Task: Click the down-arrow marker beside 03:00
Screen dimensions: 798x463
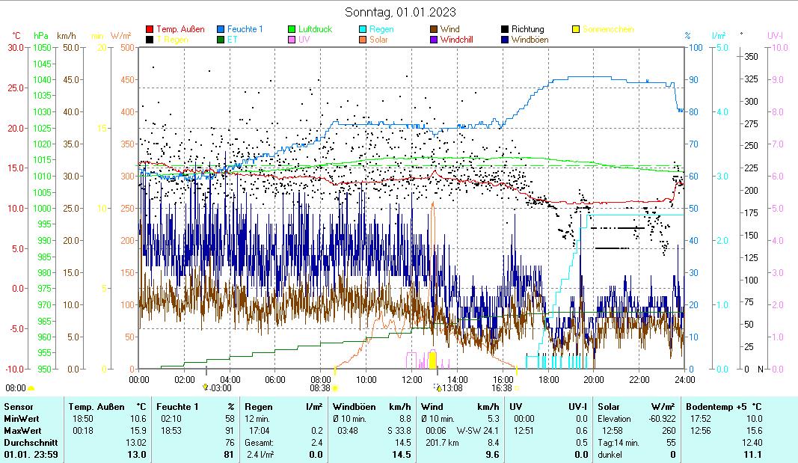Action: pyautogui.click(x=205, y=387)
